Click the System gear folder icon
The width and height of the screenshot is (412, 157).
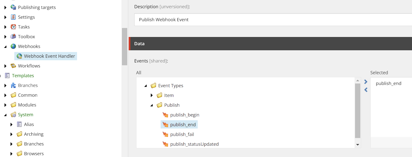[13, 114]
